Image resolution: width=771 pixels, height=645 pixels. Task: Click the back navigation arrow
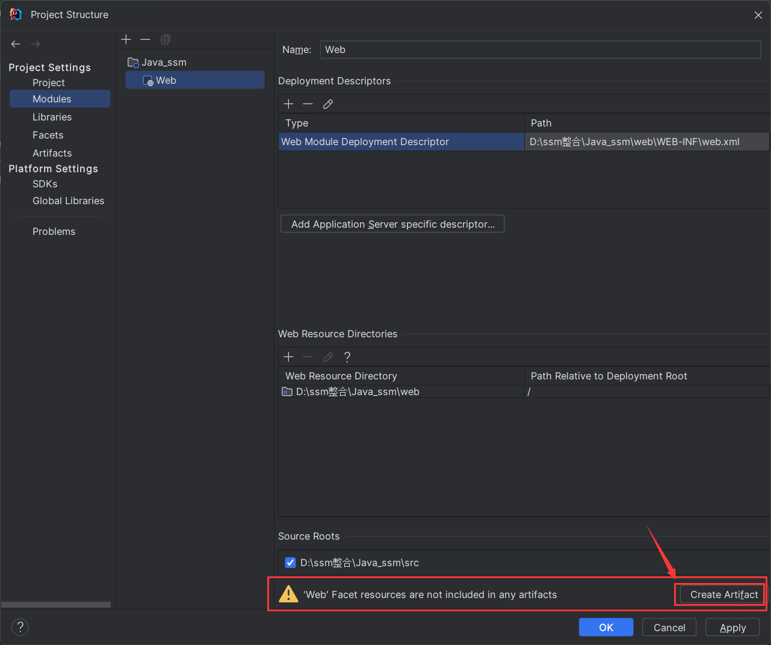click(16, 44)
